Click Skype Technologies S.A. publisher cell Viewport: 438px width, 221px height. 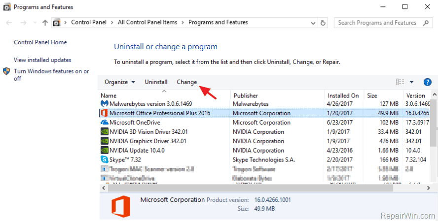click(x=264, y=159)
